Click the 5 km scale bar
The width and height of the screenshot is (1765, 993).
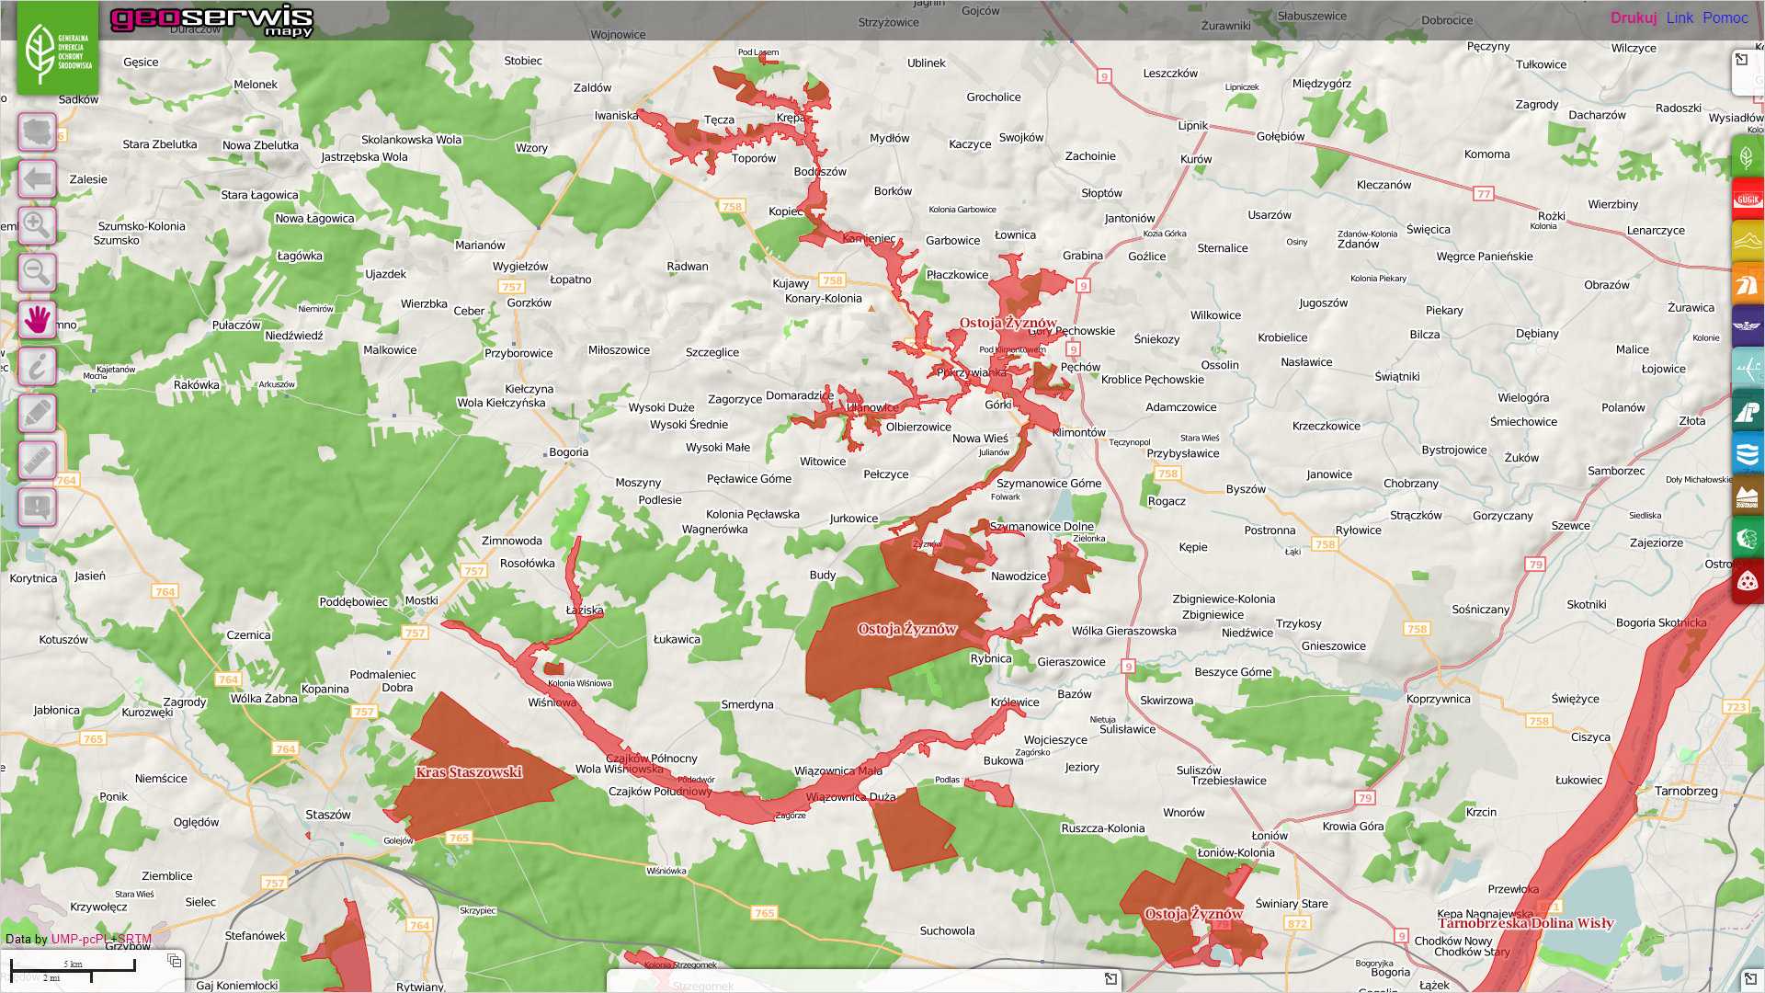point(73,965)
